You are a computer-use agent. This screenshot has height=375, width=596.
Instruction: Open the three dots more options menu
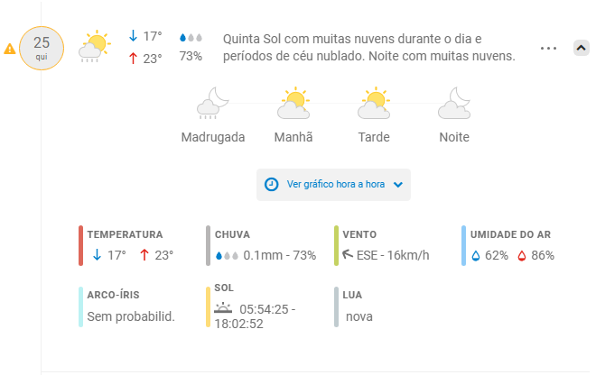(548, 48)
